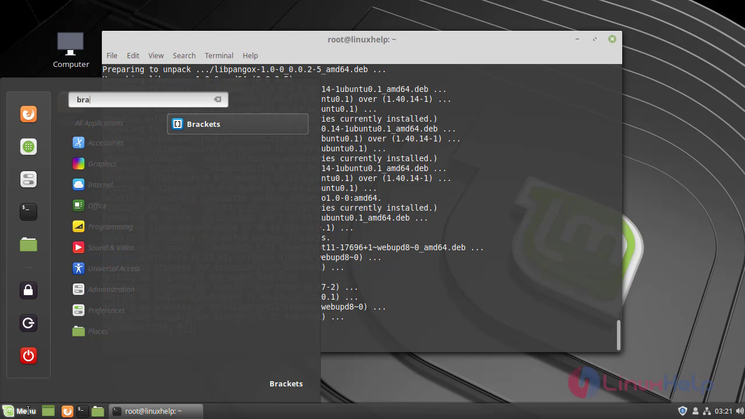745x419 pixels.
Task: Click Show Desktop icon in the panel
Action: (48, 411)
